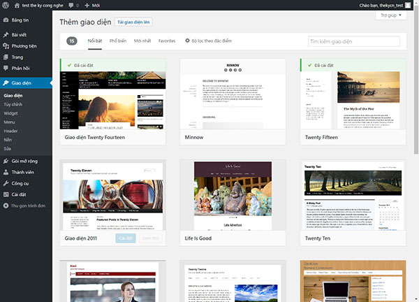Switch to the Nổi bật tab
Screen dimensions: 419x302
[x=95, y=41]
